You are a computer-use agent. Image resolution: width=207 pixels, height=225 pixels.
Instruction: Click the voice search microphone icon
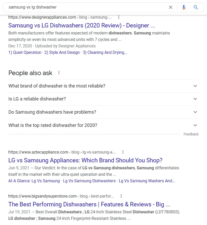click(184, 7)
